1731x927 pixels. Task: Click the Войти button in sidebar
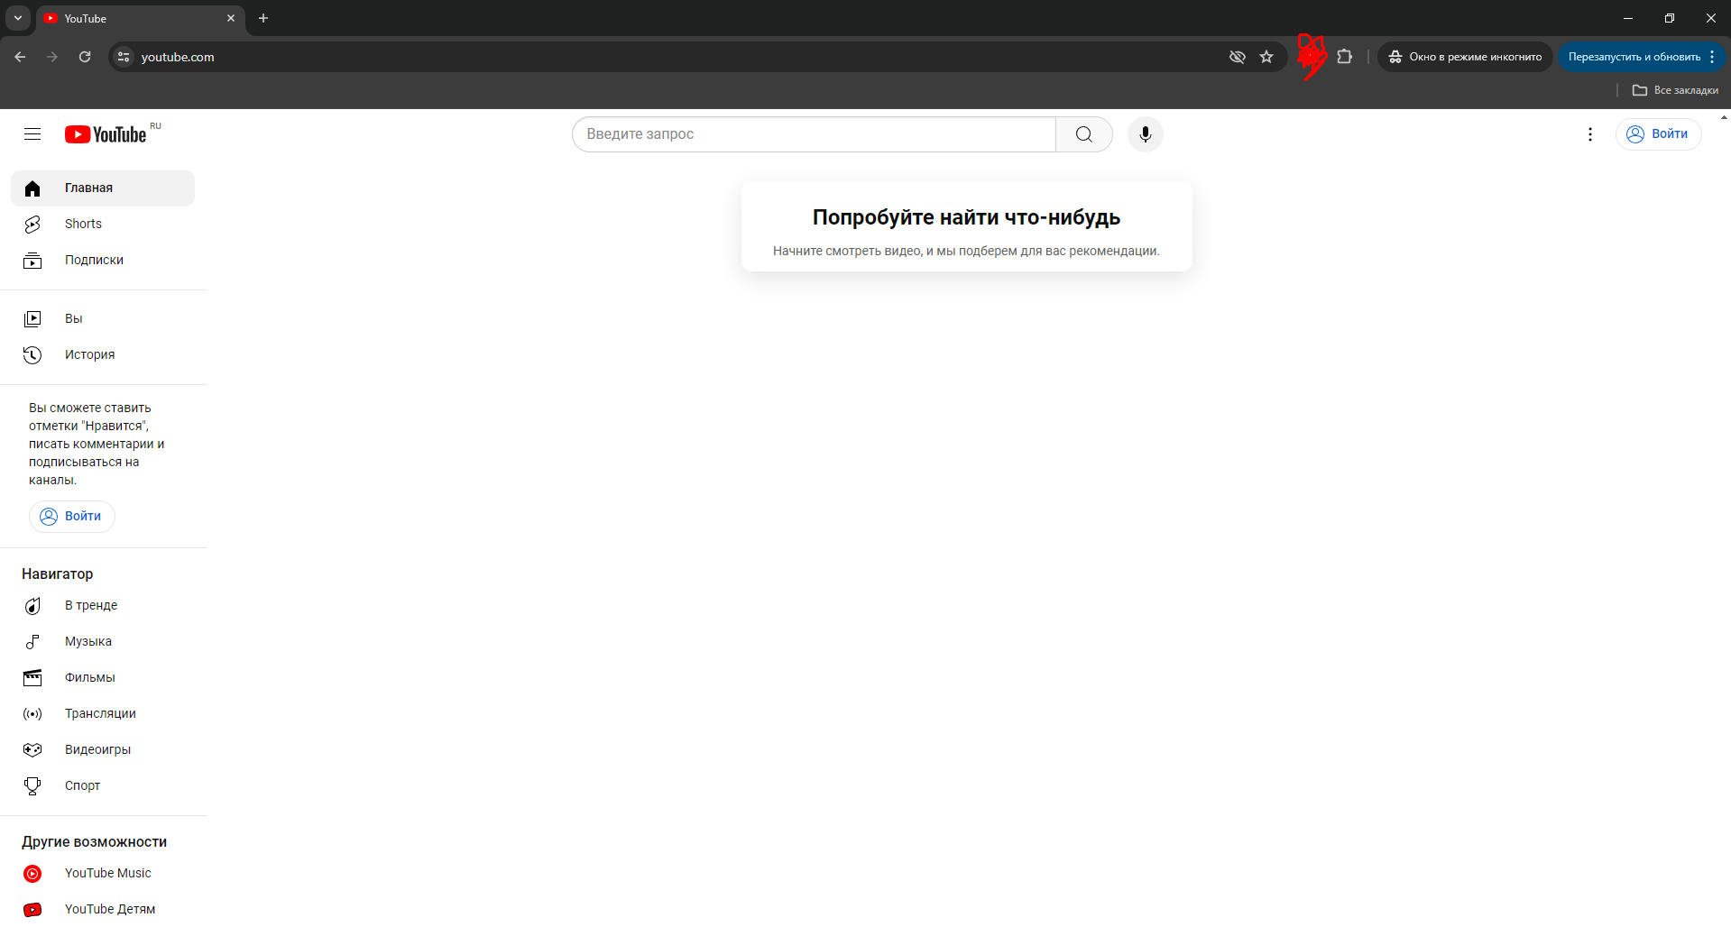72,517
